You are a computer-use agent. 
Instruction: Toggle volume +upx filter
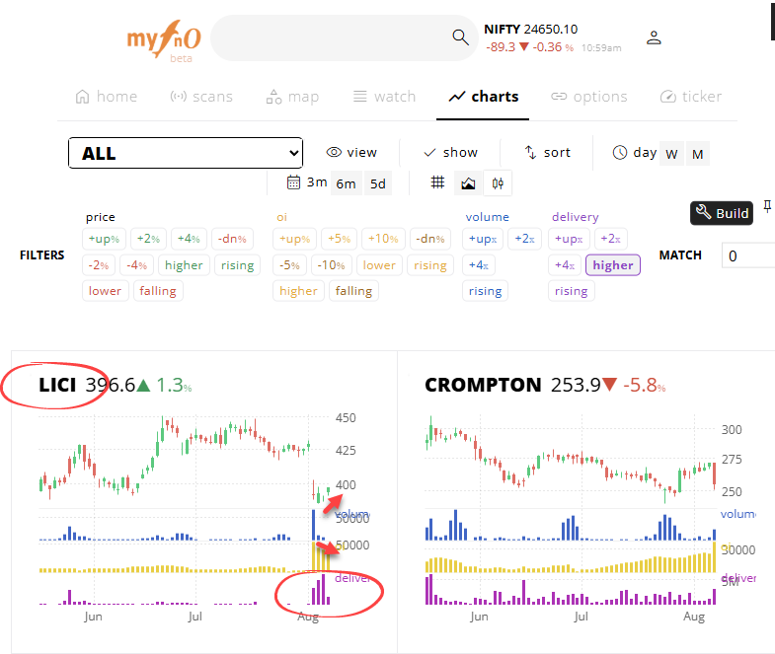(483, 239)
